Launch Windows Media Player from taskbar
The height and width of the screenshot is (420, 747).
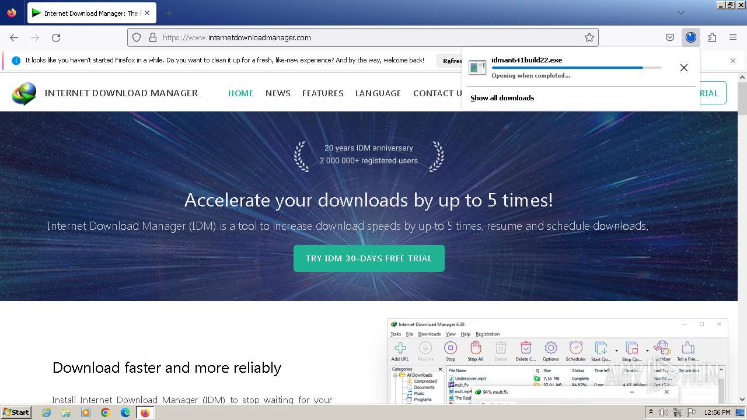pyautogui.click(x=86, y=412)
